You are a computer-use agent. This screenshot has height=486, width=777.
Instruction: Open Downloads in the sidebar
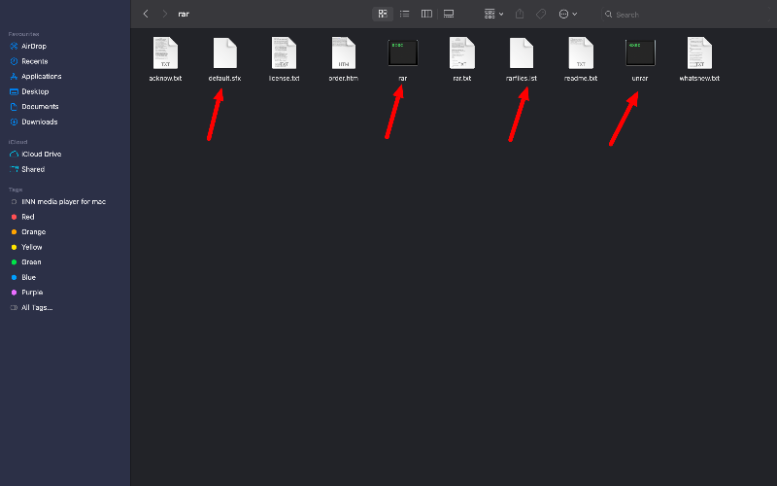click(x=39, y=121)
